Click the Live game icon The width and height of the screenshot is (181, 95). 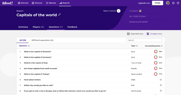pos(140,11)
